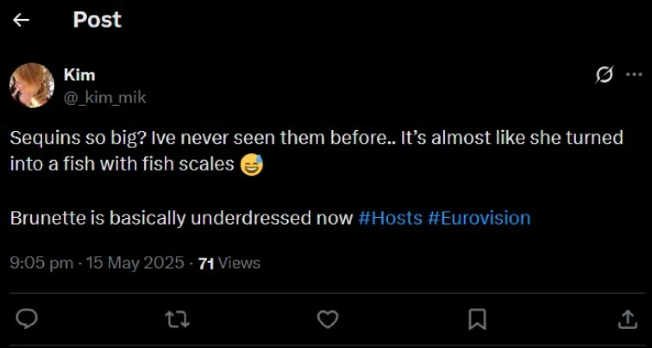Open the #Eurovision hashtag
Image resolution: width=652 pixels, height=348 pixels.
click(x=479, y=218)
